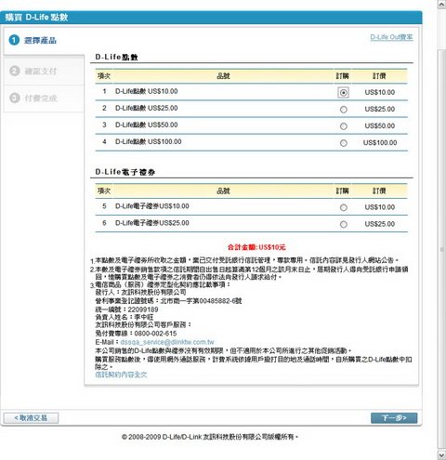Click the phone number 0800-002-615
This screenshot has width=446, height=460.
(155, 334)
